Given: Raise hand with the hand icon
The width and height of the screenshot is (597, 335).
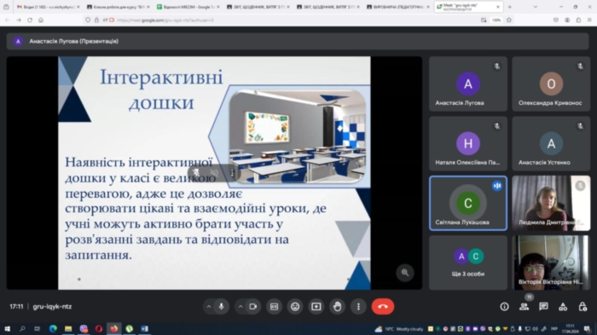Looking at the screenshot, I should [338, 307].
